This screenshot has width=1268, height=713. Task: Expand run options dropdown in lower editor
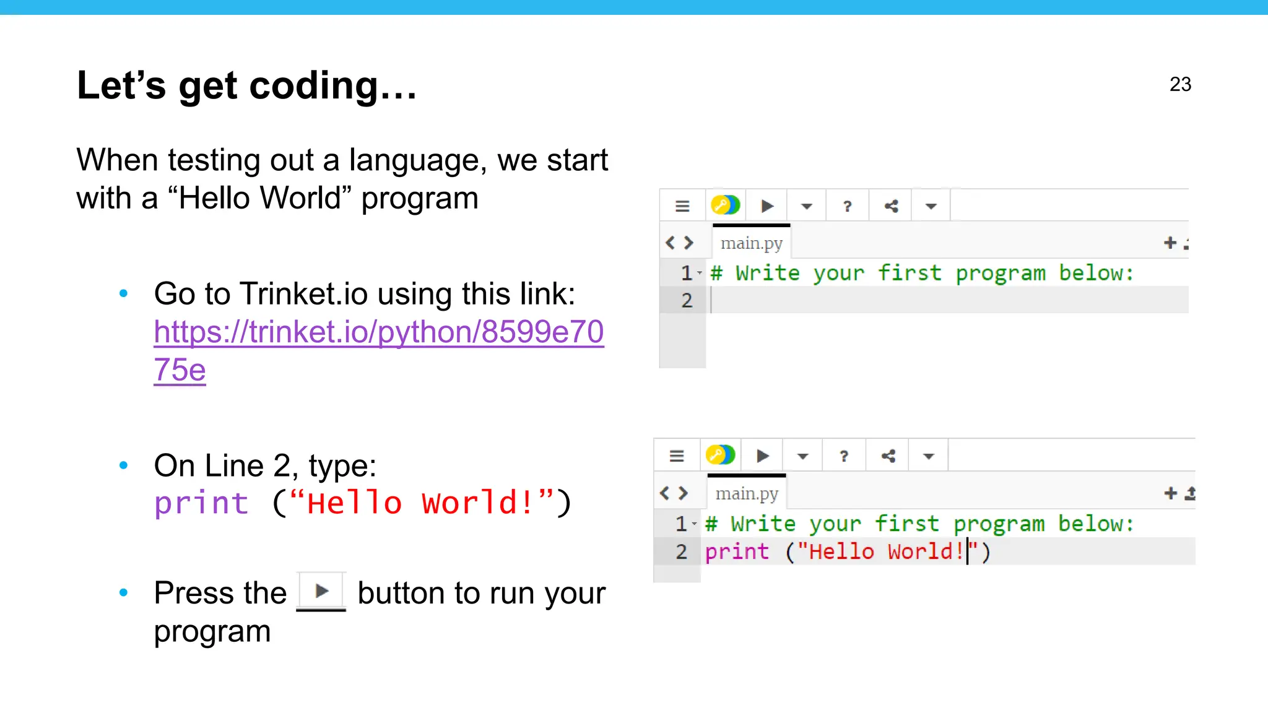[802, 456]
